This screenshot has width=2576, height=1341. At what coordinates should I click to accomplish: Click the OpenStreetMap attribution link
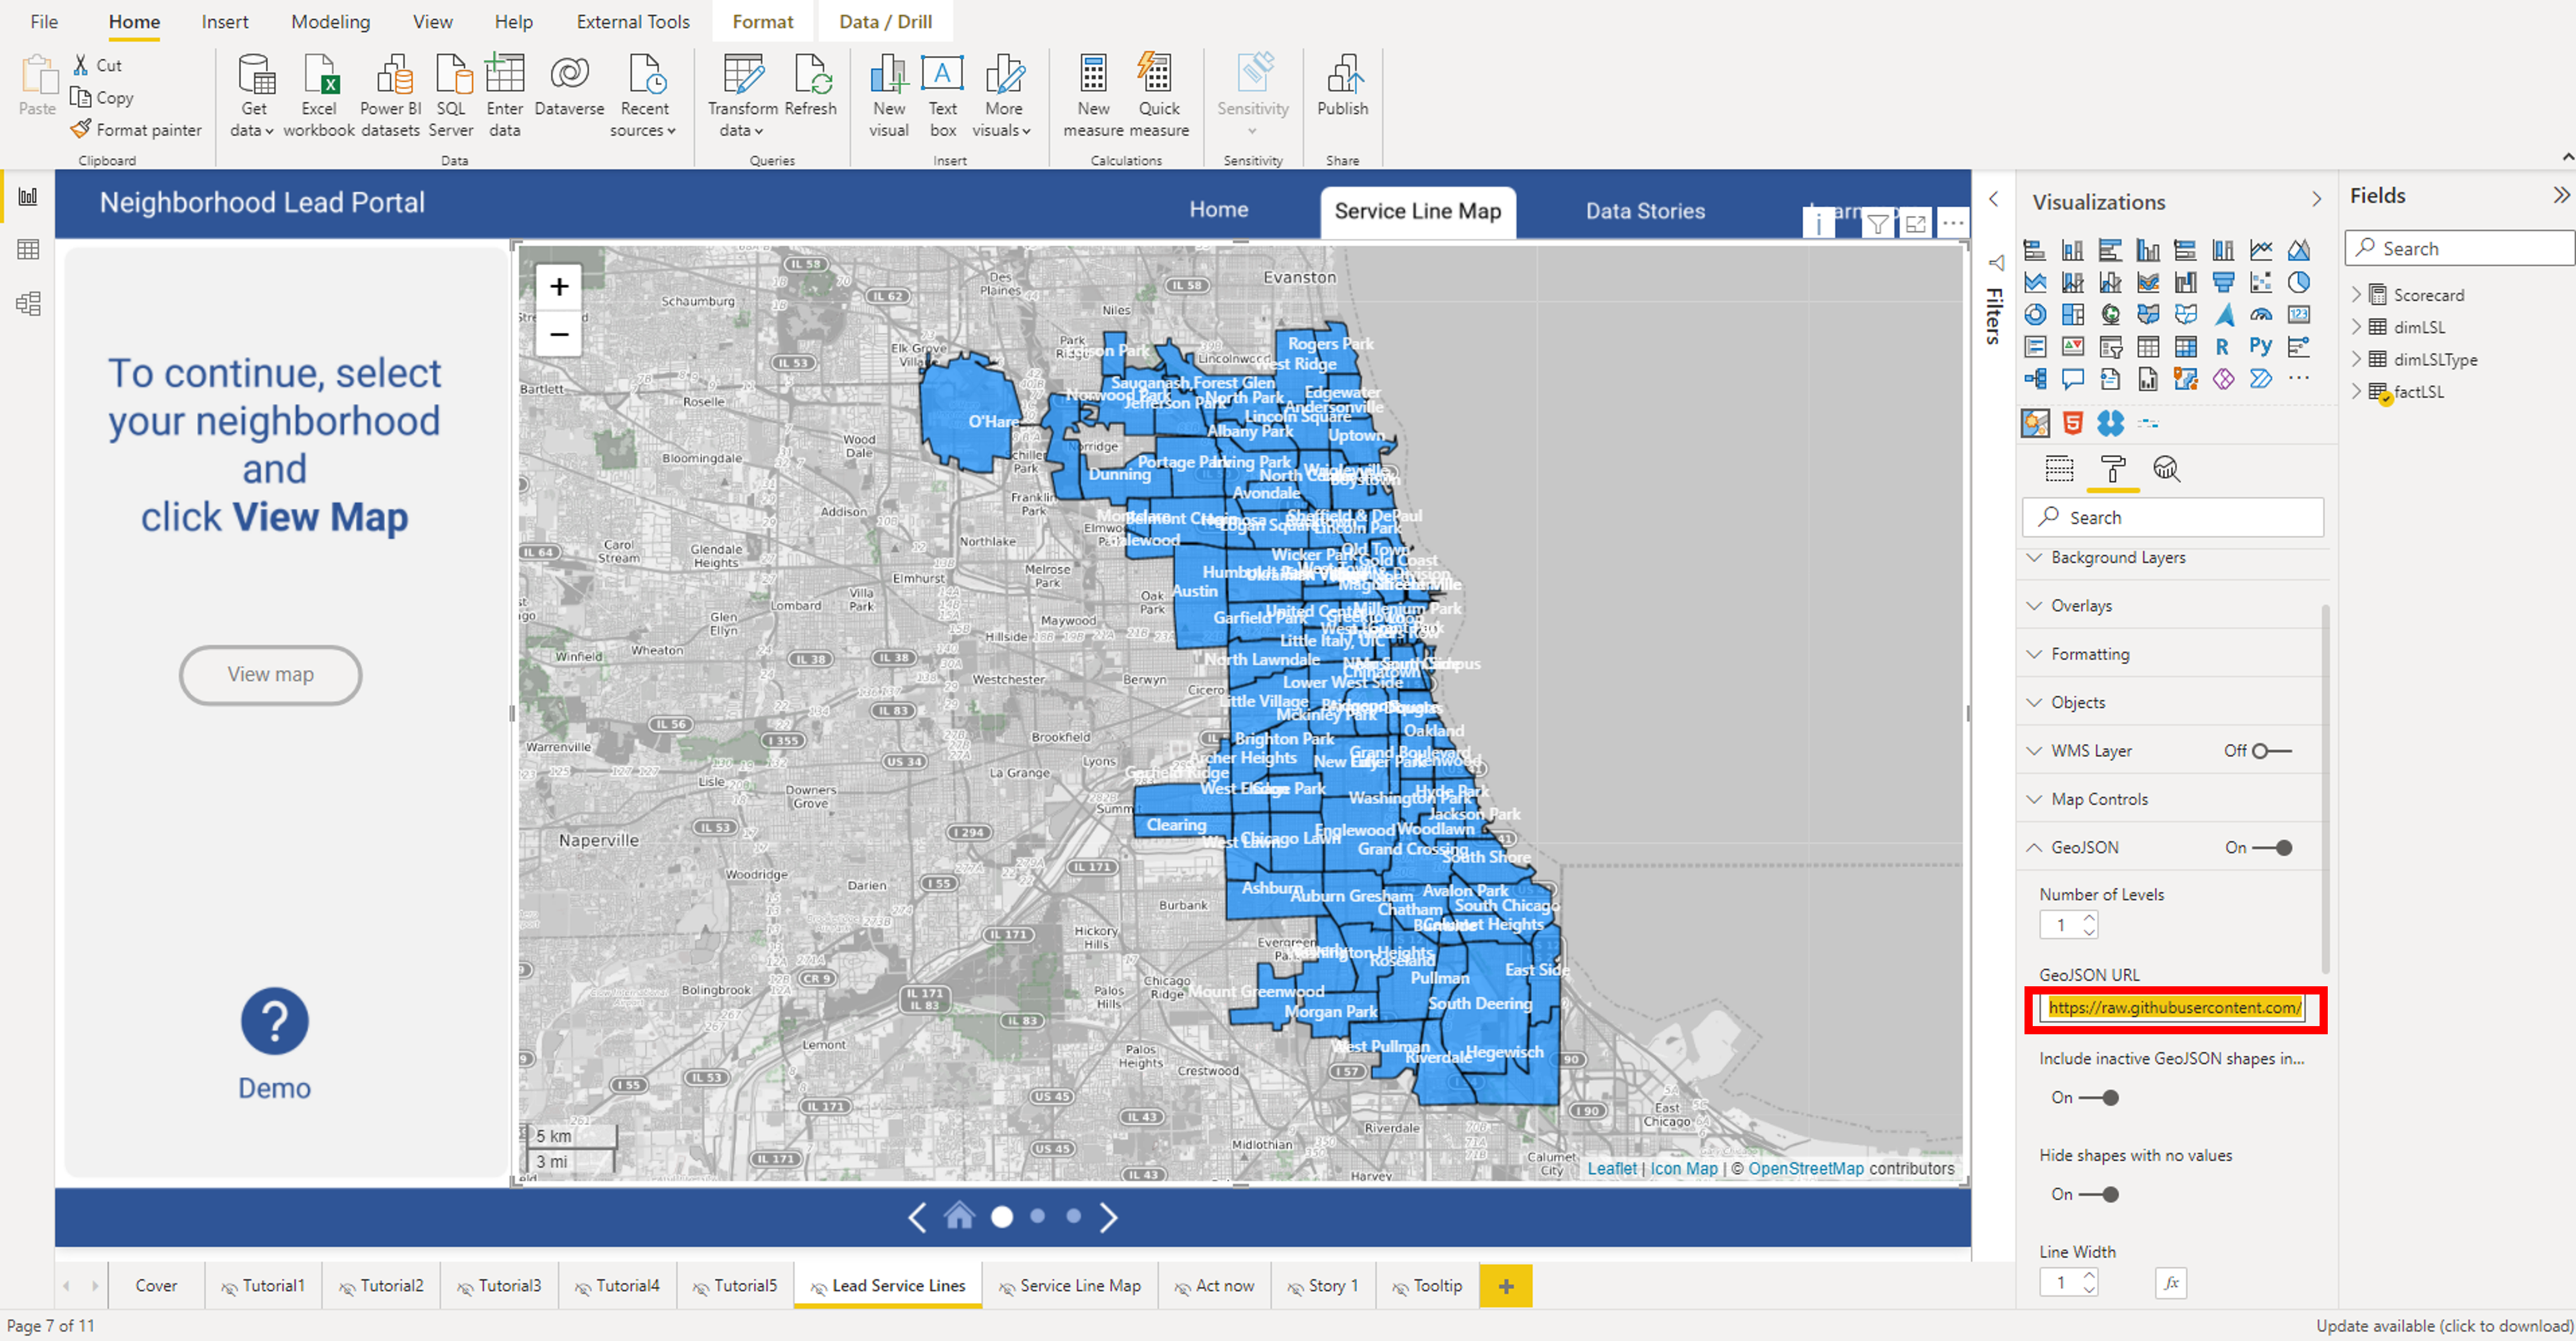(1805, 1168)
